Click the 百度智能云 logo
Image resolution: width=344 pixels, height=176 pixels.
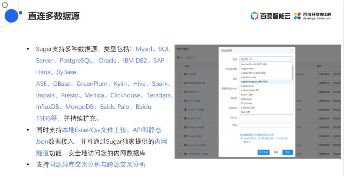click(271, 16)
